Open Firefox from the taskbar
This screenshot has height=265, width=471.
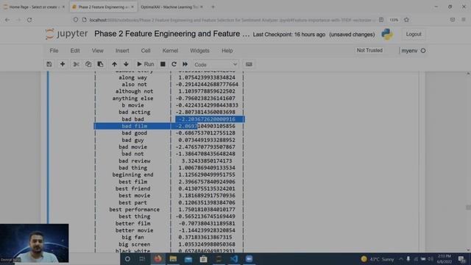[x=157, y=258]
